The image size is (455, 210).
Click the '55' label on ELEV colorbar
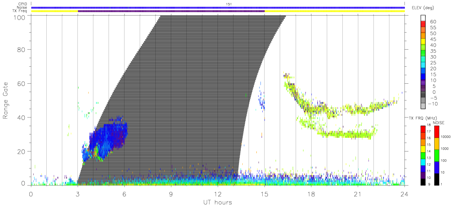pos(434,27)
